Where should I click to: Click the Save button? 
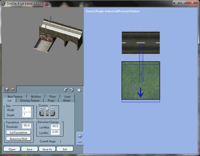[x=29, y=149]
